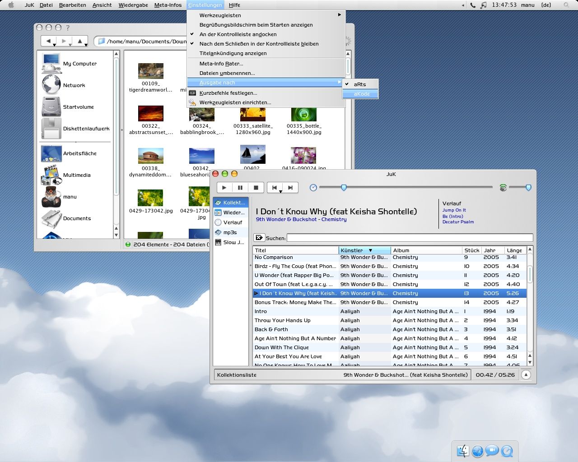Click JuK volume slider handle
This screenshot has width=578, height=462.
pos(528,187)
